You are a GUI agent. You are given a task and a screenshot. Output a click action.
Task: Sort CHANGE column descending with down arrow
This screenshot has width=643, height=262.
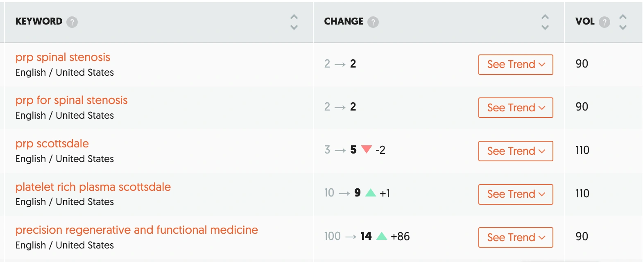point(545,27)
